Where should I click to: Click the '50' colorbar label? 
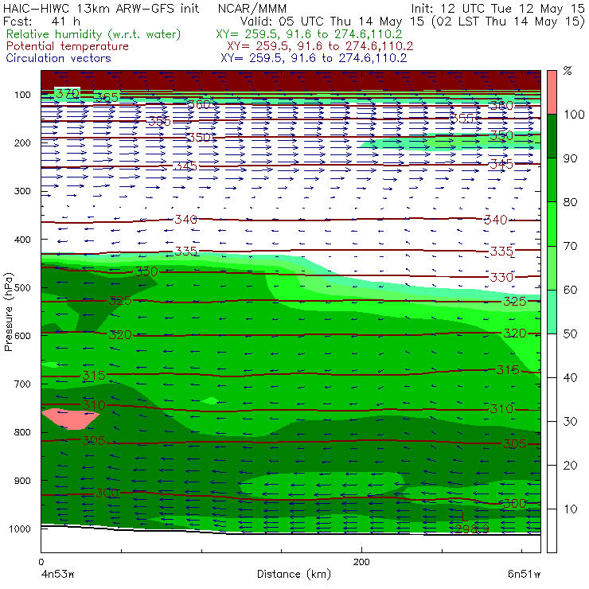pos(571,334)
